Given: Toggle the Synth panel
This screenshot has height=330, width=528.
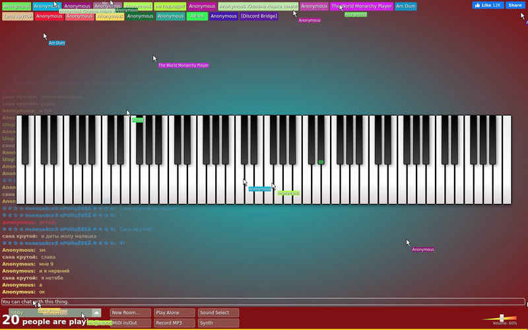Looking at the screenshot, I should pos(218,323).
